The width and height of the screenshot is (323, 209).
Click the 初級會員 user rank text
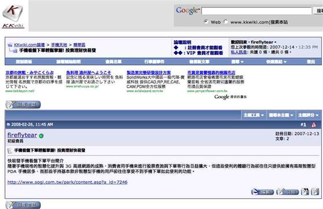coord(15,141)
